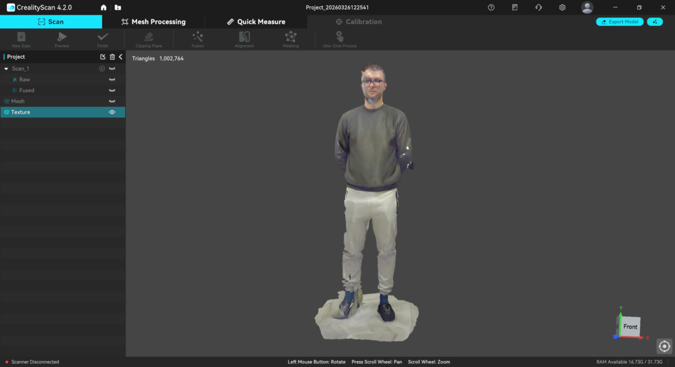Toggle visibility of the Fused data
This screenshot has width=675, height=367.
click(x=112, y=90)
